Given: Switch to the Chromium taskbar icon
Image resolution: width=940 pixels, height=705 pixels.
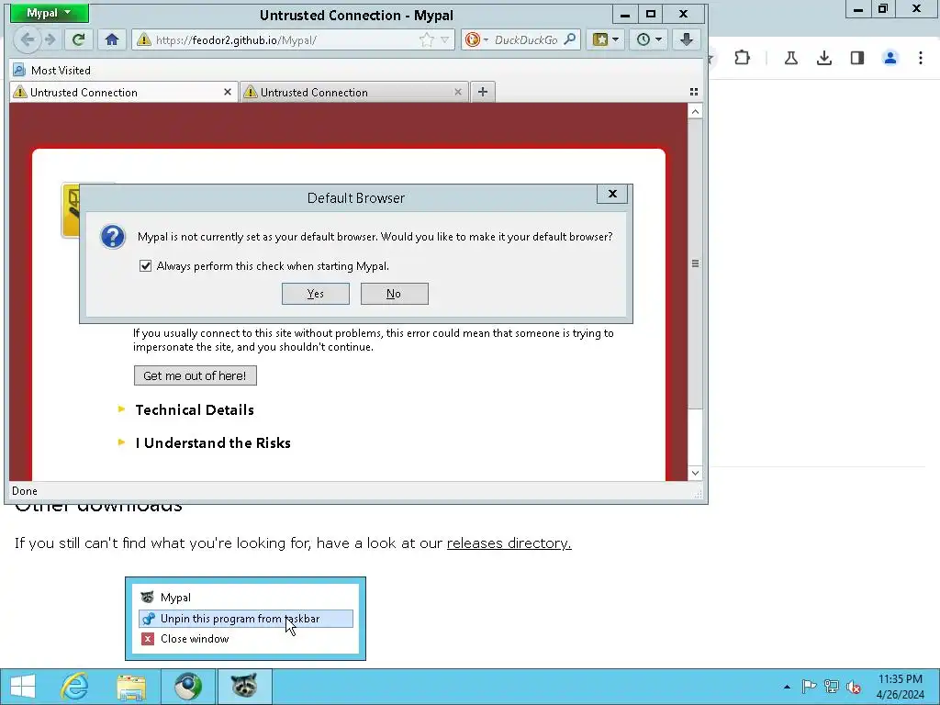Looking at the screenshot, I should point(188,687).
